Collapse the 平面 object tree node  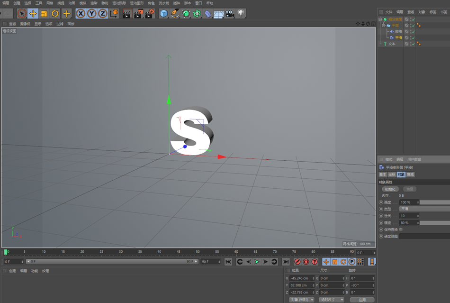[x=383, y=25]
